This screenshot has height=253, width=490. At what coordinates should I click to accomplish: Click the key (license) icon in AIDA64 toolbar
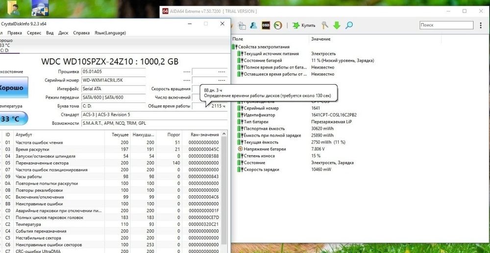(325, 25)
